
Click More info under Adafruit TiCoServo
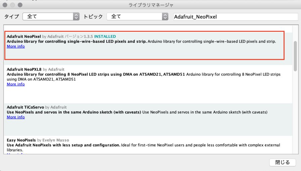16,117
